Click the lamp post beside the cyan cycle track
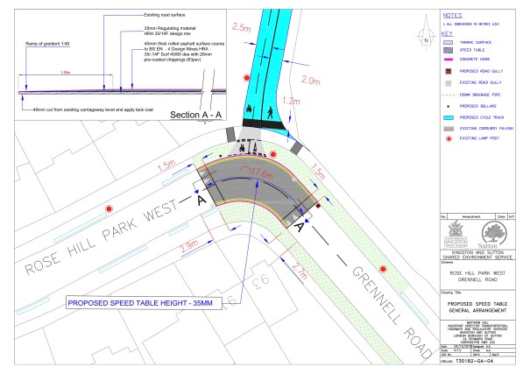 coord(247,78)
